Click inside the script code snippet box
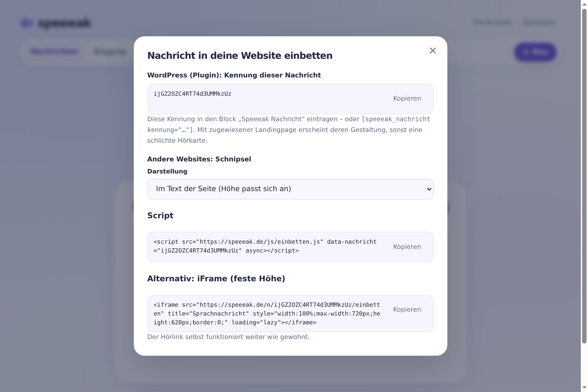The height and width of the screenshot is (392, 588). click(266, 246)
